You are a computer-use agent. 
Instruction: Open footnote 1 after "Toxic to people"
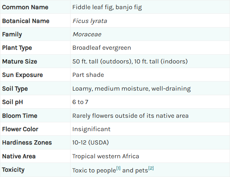118,168
